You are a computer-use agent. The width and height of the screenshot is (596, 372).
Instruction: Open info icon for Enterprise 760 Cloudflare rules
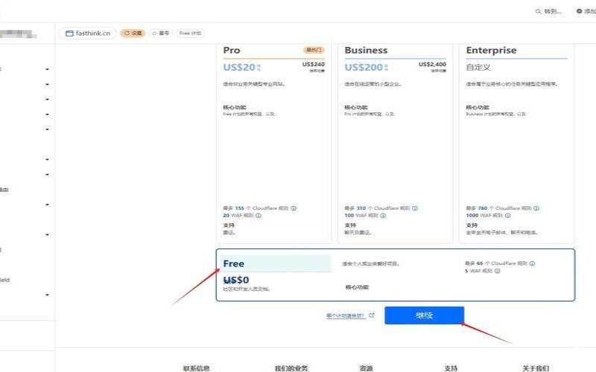[x=536, y=208]
